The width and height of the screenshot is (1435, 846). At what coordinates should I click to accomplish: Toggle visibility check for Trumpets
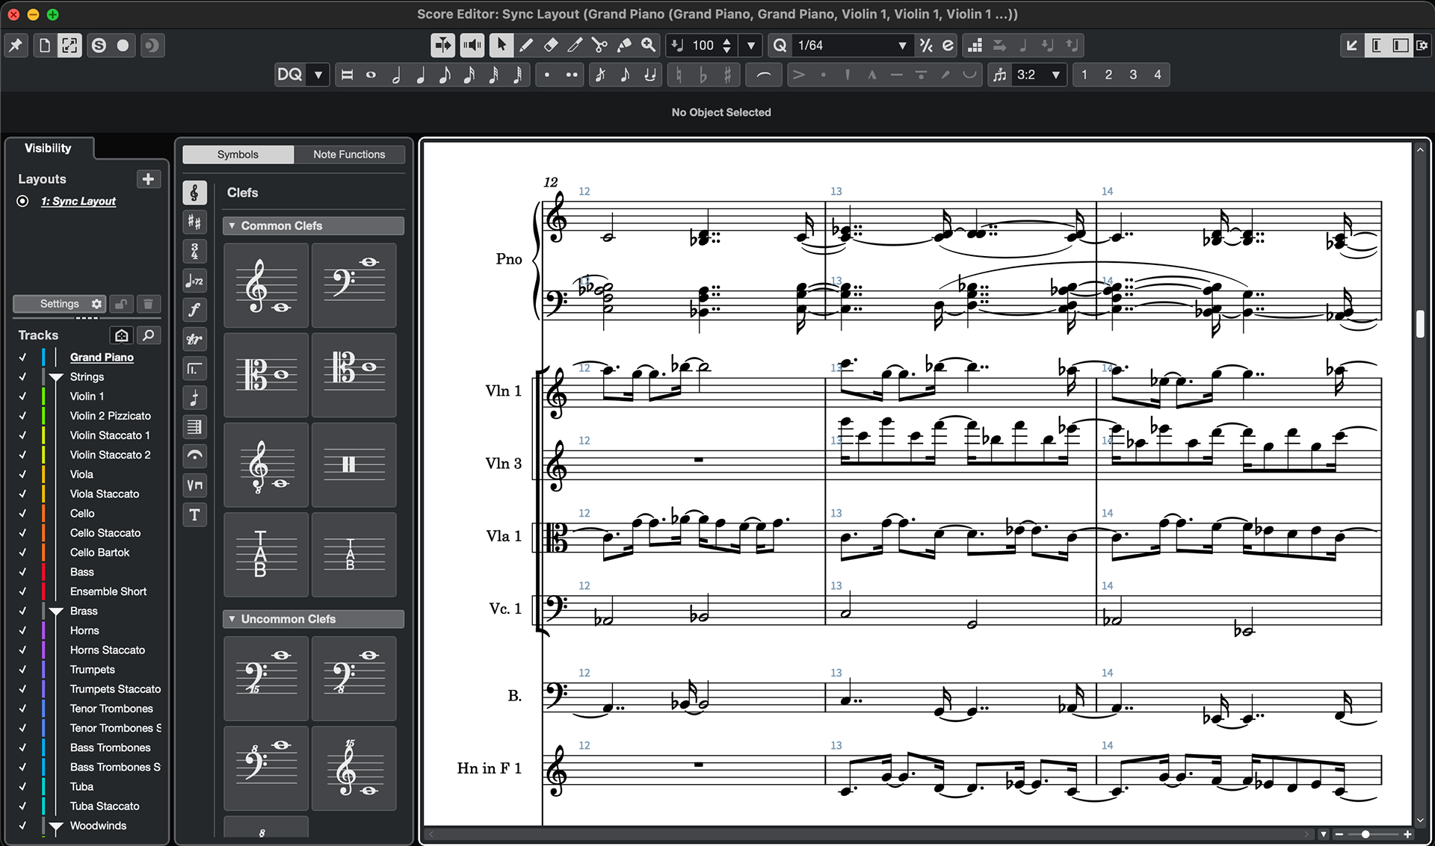[x=22, y=670]
